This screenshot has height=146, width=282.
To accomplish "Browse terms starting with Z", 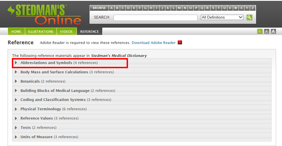I will coord(253,8).
